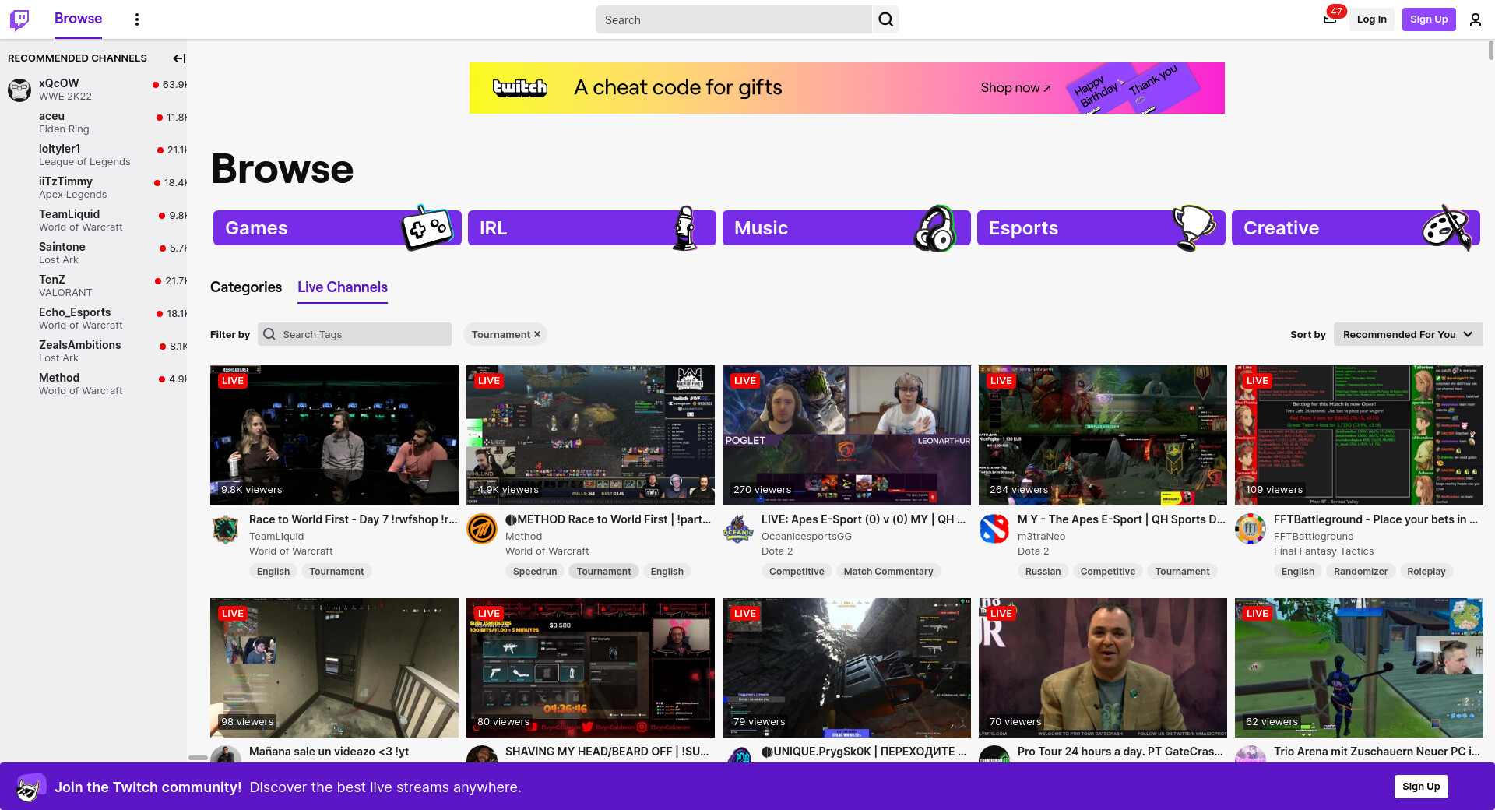Click the FFTBattleground channel avatar
This screenshot has width=1495, height=810.
[x=1250, y=530]
